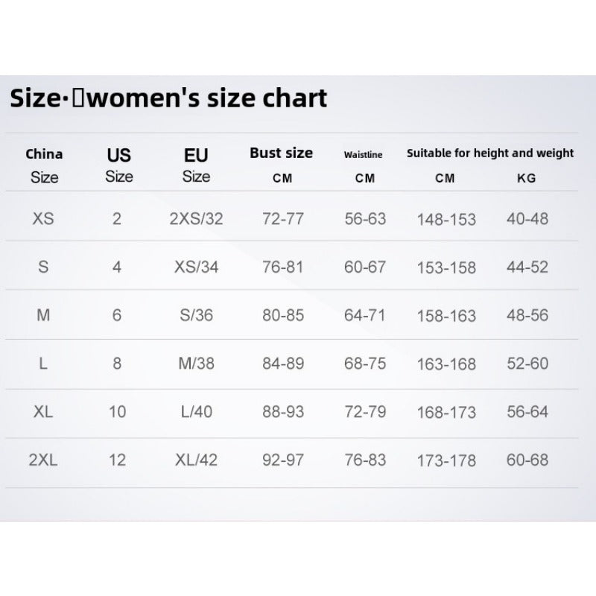596x596 pixels.
Task: Click the L/40 EU size cell
Action: [196, 411]
